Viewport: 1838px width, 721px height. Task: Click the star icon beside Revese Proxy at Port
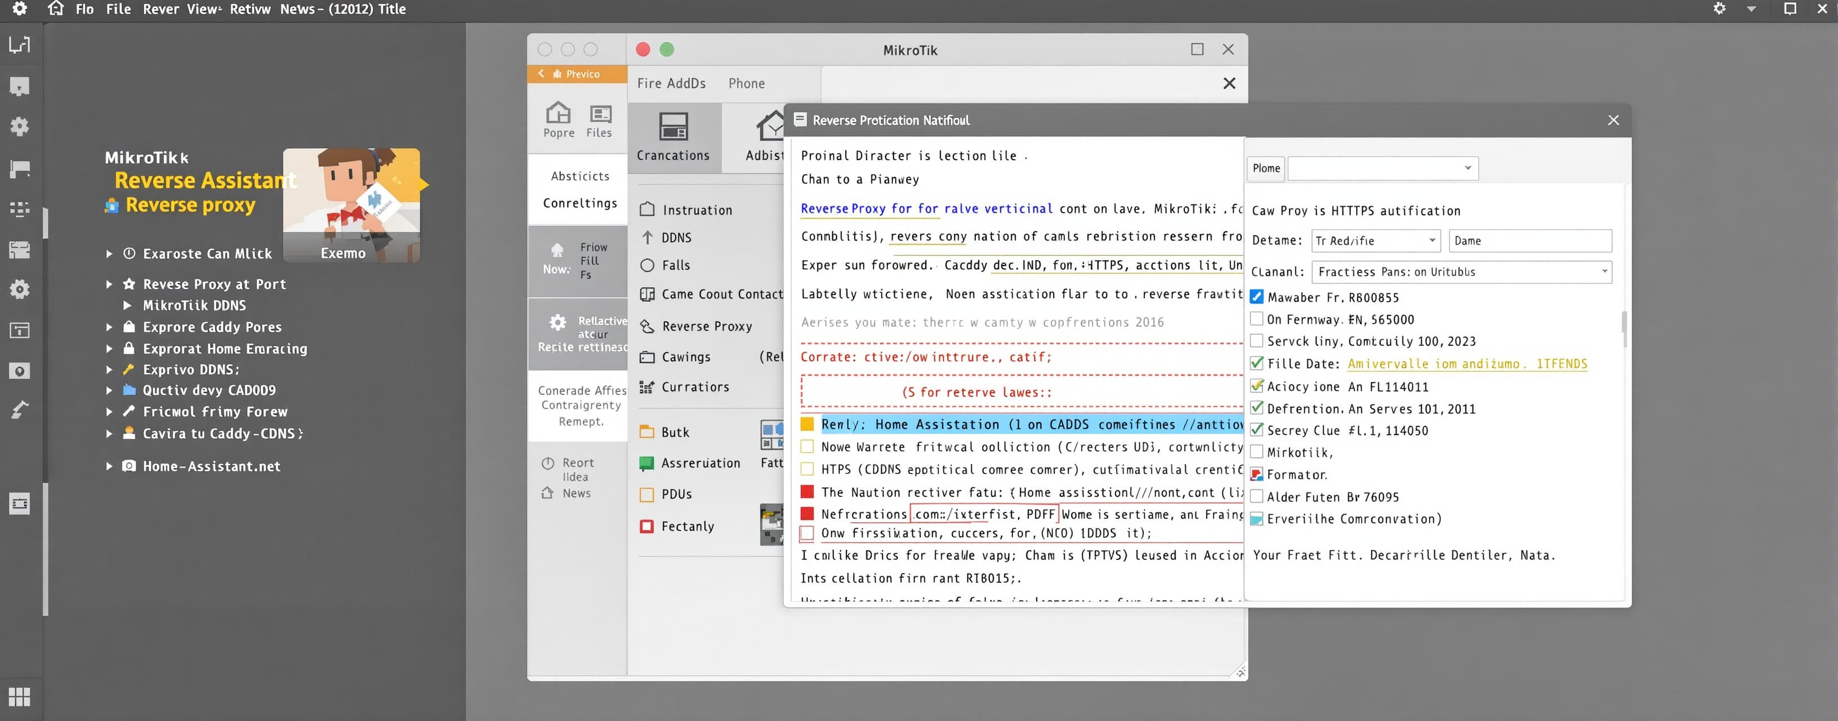tap(129, 284)
